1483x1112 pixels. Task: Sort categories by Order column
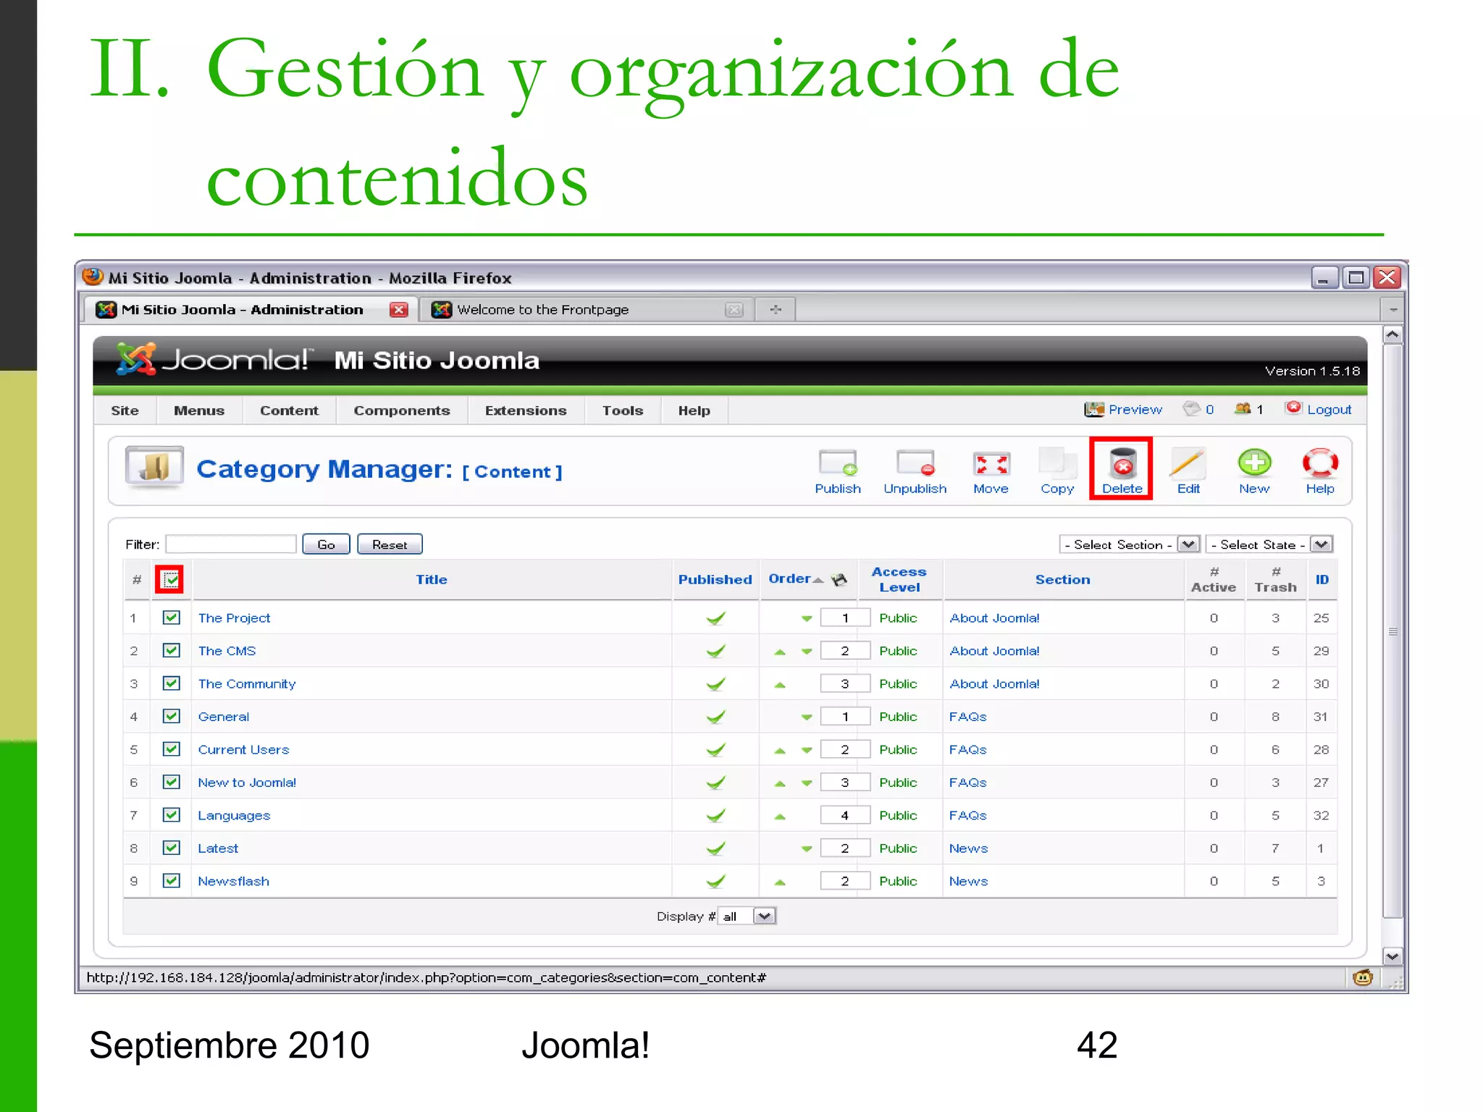tap(790, 578)
